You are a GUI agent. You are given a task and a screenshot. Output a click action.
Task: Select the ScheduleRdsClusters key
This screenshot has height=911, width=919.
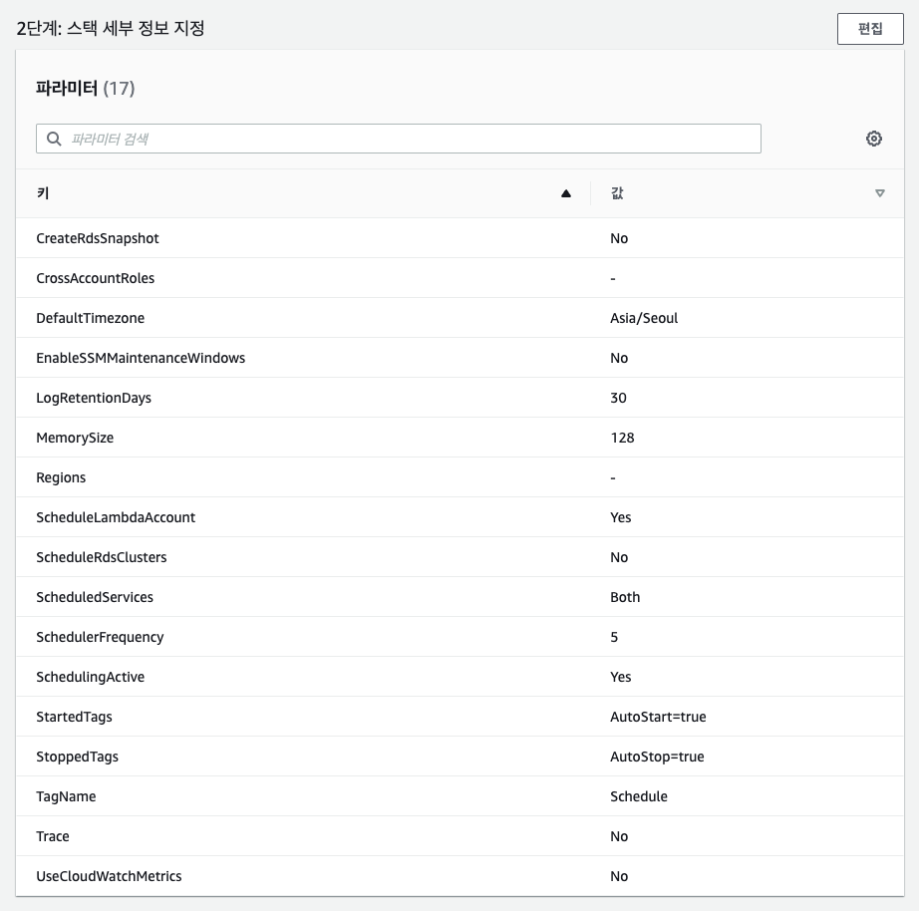(x=102, y=557)
